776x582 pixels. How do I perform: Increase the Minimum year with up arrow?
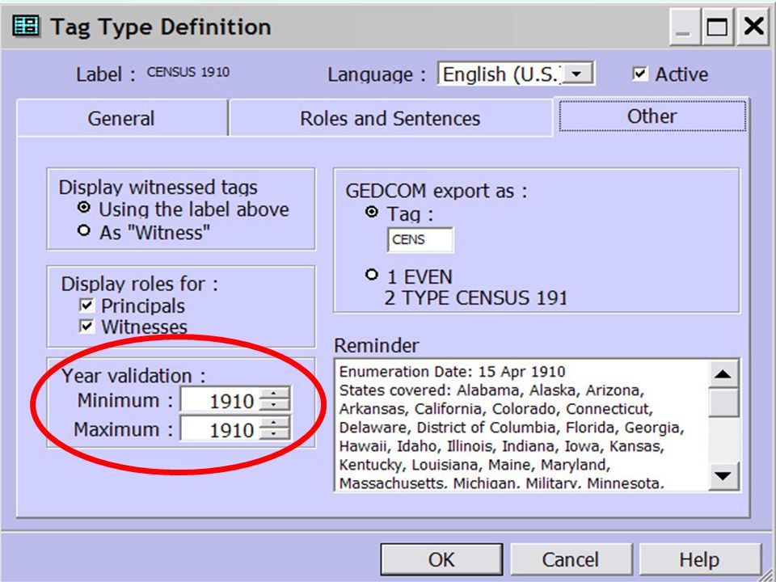(x=274, y=394)
